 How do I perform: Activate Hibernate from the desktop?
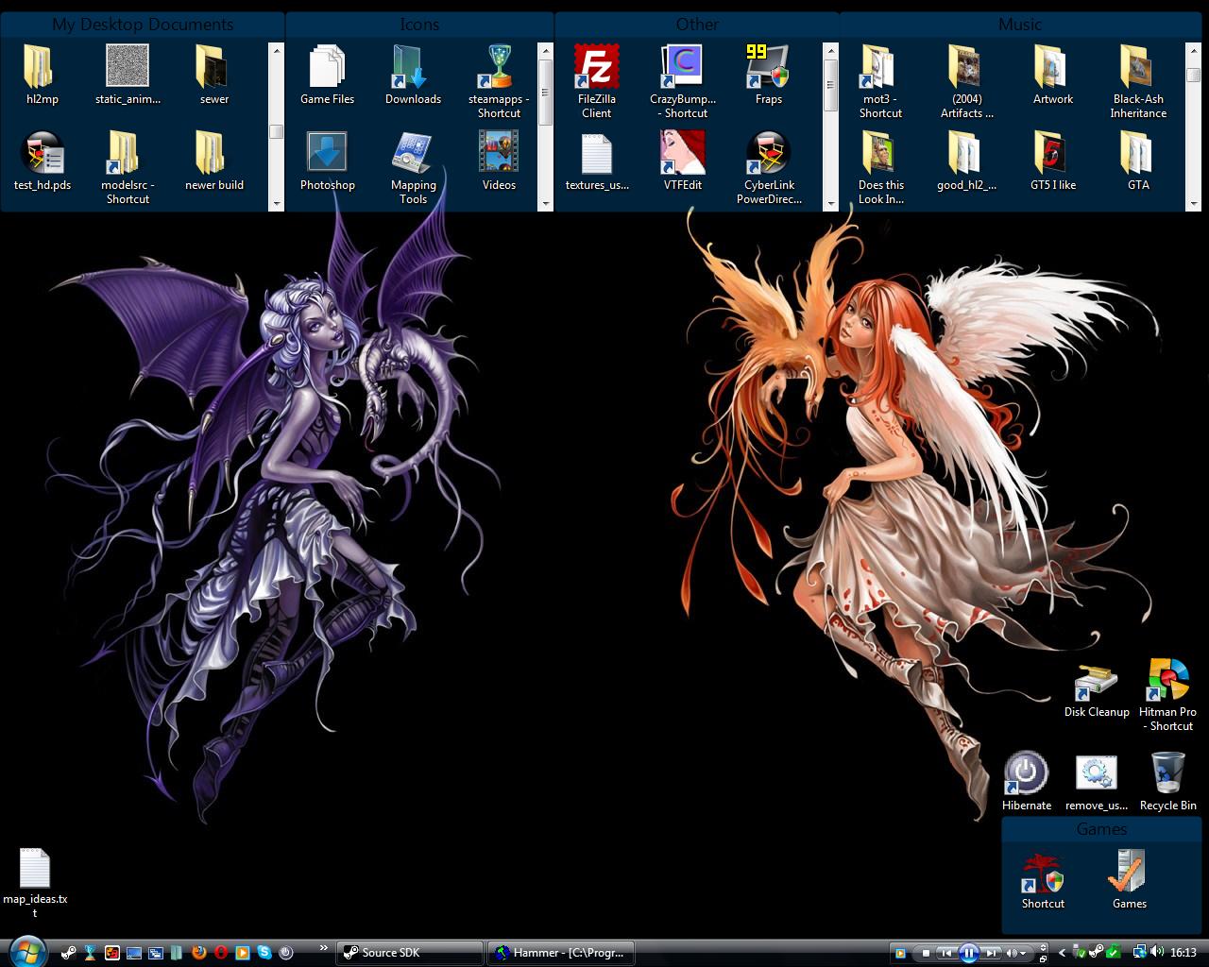tap(1026, 774)
